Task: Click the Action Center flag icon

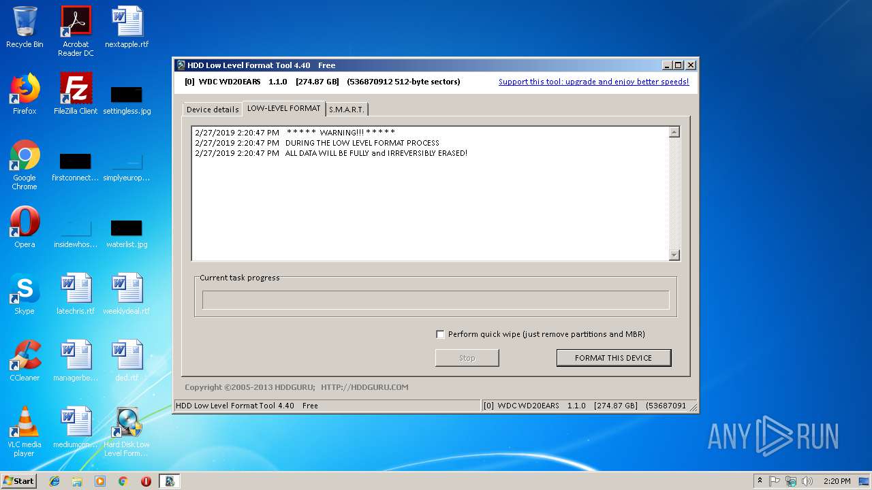Action: [775, 481]
